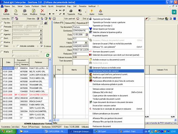Click the checkmark post-record navigator icon
The width and height of the screenshot is (178, 134).
60,14
